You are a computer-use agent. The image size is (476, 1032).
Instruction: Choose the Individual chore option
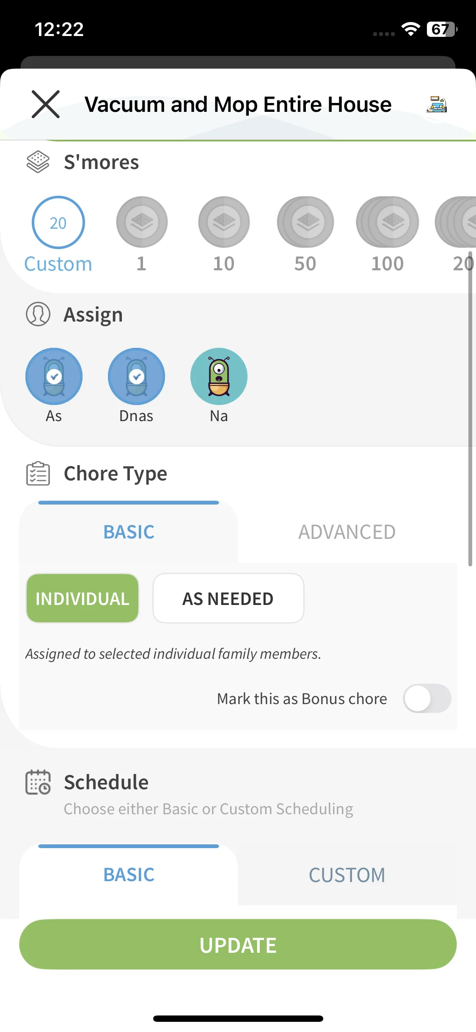click(x=83, y=599)
